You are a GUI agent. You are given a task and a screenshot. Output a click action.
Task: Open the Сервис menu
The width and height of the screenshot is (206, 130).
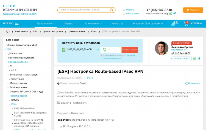[70, 24]
